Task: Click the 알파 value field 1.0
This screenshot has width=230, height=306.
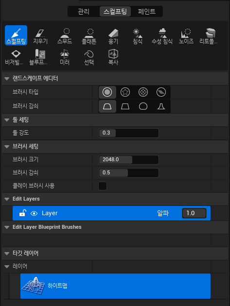Action: coord(194,213)
